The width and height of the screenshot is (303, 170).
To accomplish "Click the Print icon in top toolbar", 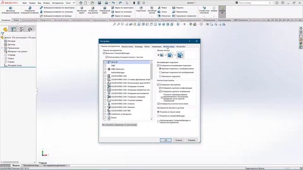I will pos(106,3).
